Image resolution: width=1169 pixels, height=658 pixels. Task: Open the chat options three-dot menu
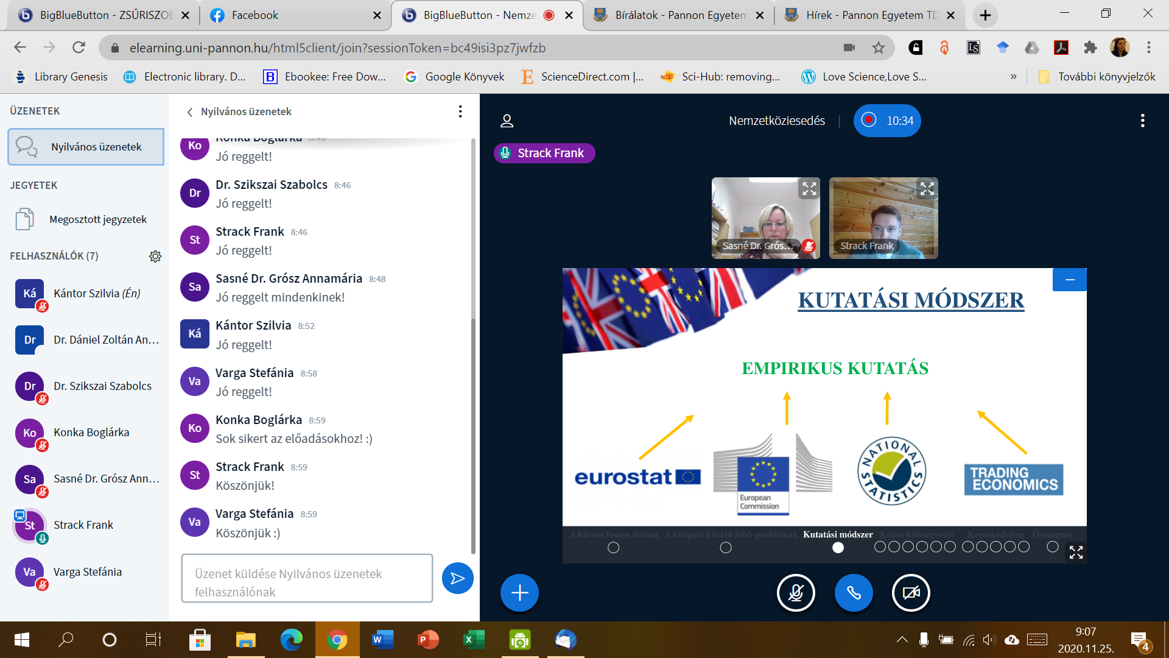(460, 111)
